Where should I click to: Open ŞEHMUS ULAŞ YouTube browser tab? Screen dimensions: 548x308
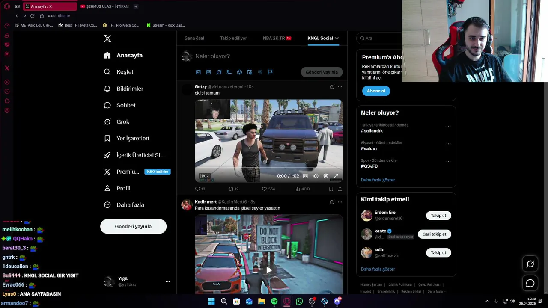[x=104, y=6]
